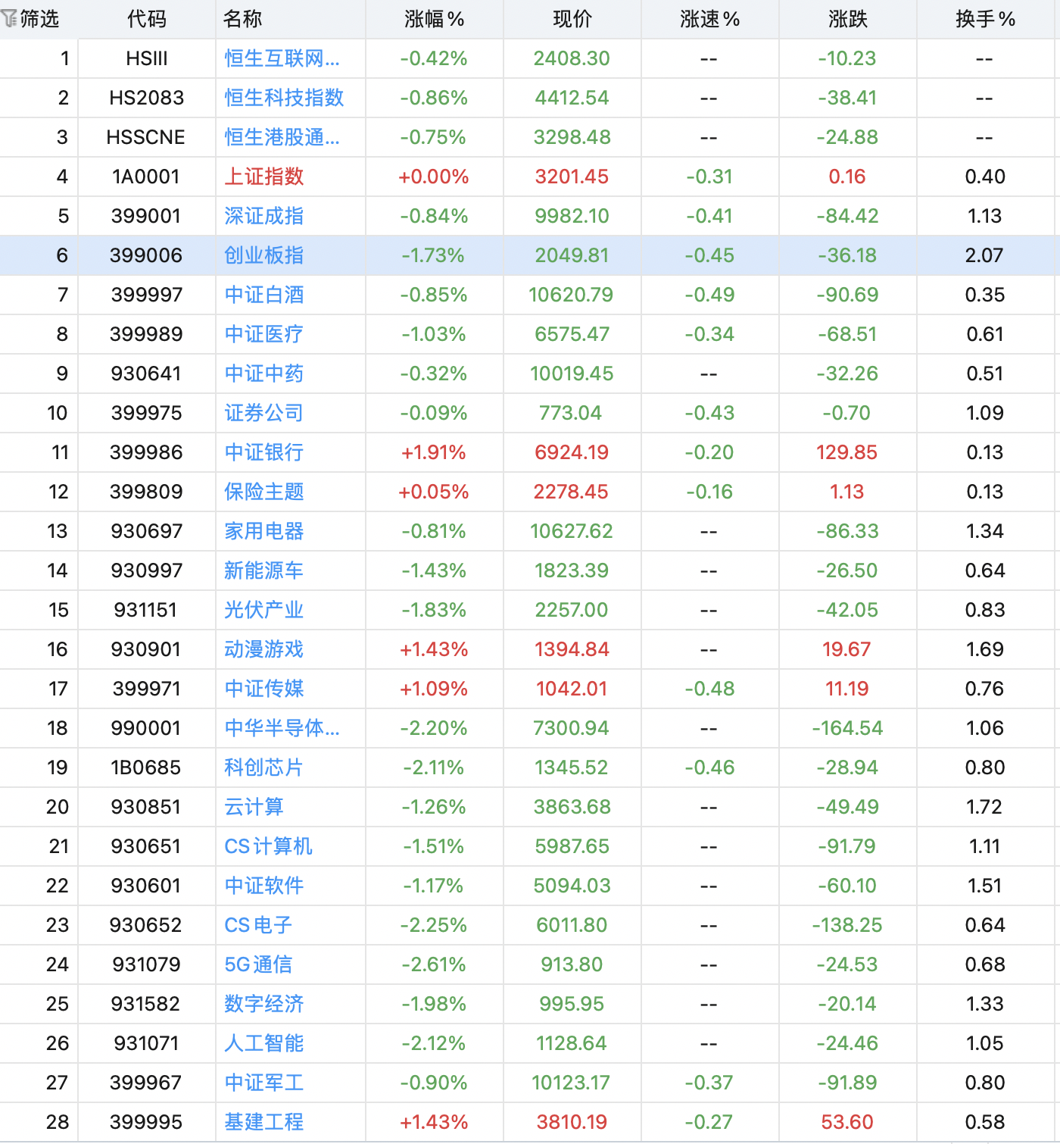Open the 科创芯片 index
This screenshot has height=1144, width=1060.
click(x=263, y=767)
